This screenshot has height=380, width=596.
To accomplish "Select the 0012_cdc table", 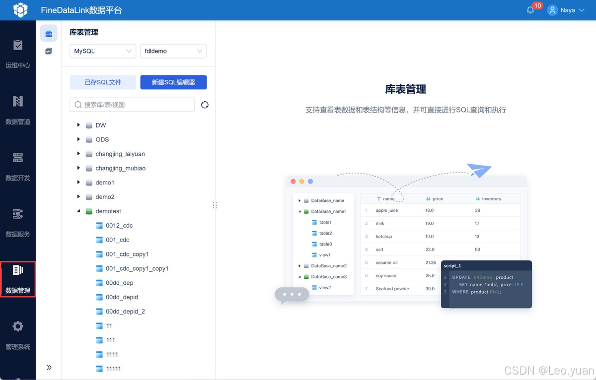I will [119, 226].
